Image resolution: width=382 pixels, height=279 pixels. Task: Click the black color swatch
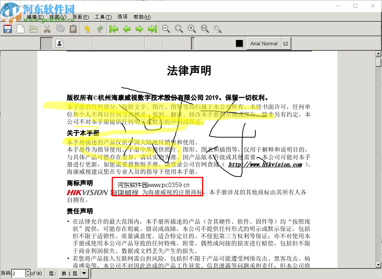[x=239, y=43]
